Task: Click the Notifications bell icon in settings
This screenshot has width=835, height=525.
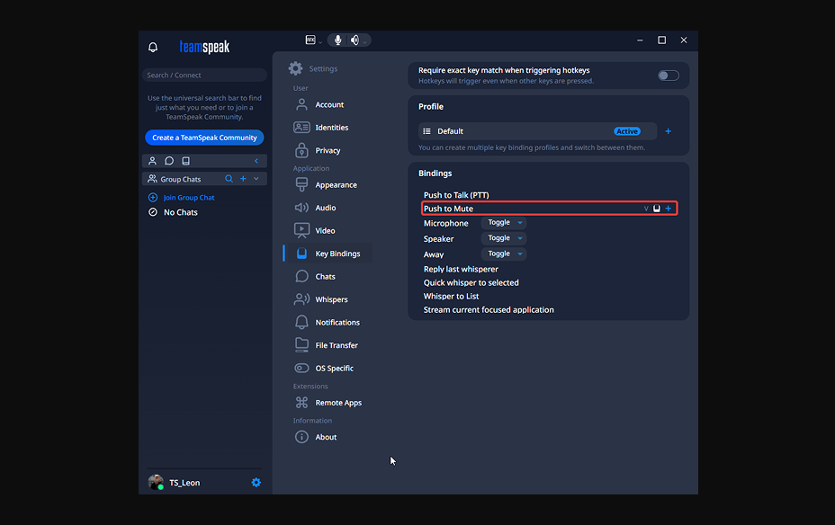Action: 301,323
